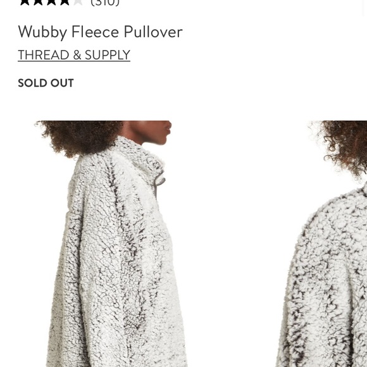
Task: Click the word THREAD in brand link
Action: [44, 55]
